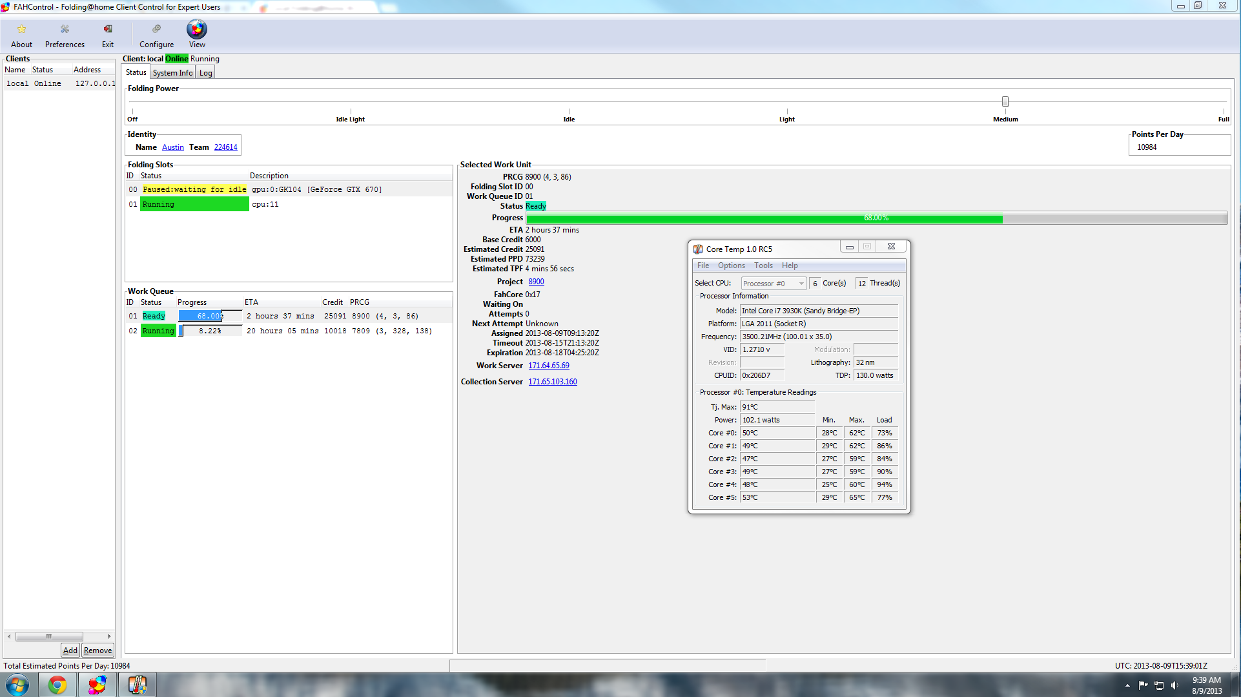Click the Points Per Day value 10984
The height and width of the screenshot is (697, 1241).
pyautogui.click(x=1147, y=147)
